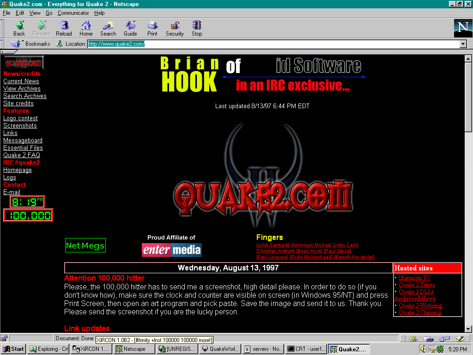Open the Search toolbar button
473x355 pixels.
click(x=108, y=28)
